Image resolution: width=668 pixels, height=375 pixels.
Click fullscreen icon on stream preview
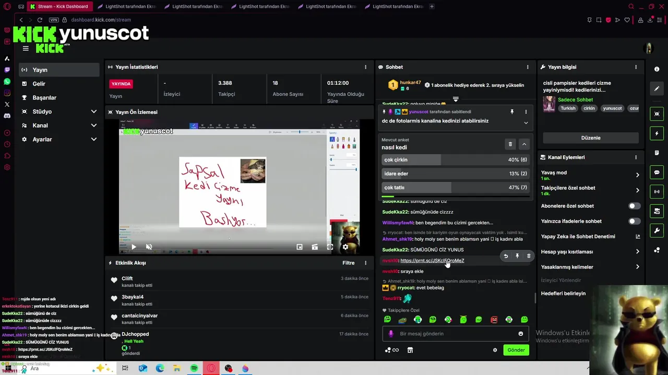click(x=330, y=247)
